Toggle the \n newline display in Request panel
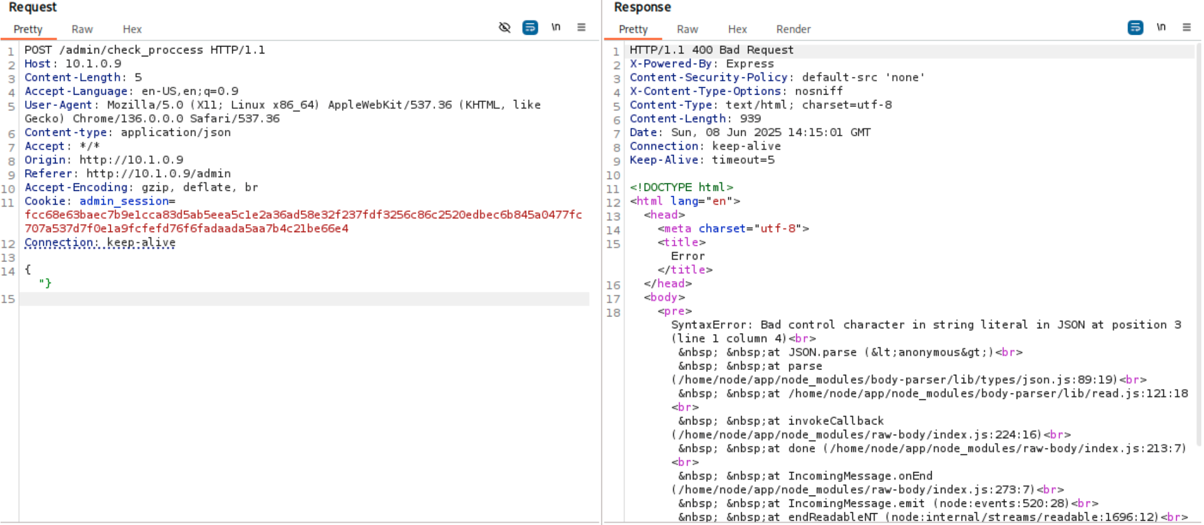This screenshot has height=525, width=1204. click(x=555, y=27)
